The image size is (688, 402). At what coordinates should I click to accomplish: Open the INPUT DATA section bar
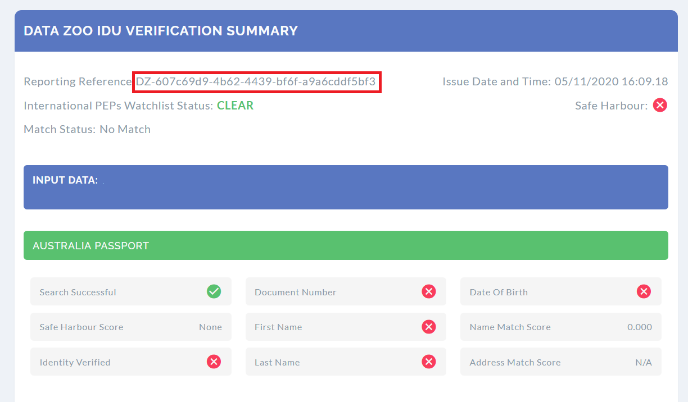click(x=346, y=187)
